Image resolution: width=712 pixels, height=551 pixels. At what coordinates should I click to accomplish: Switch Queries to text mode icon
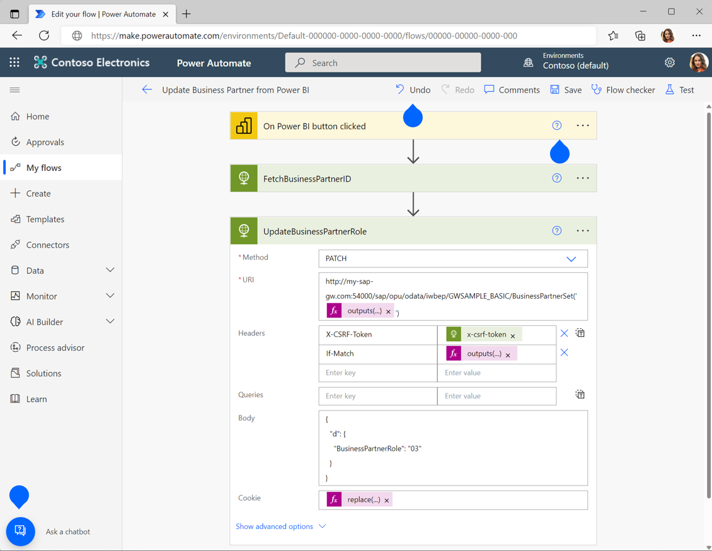(x=580, y=394)
